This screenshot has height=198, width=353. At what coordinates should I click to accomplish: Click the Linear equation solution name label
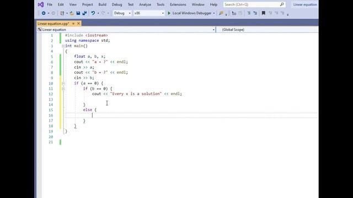(x=305, y=4)
